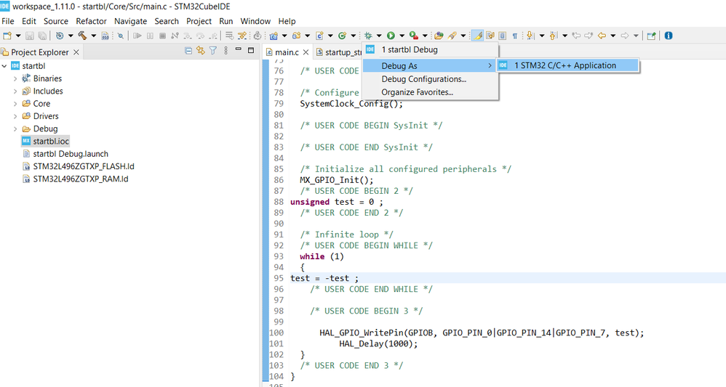Open the Build hammer dropdown arrow
Viewport: 726px width, 387px height.
pyautogui.click(x=94, y=36)
